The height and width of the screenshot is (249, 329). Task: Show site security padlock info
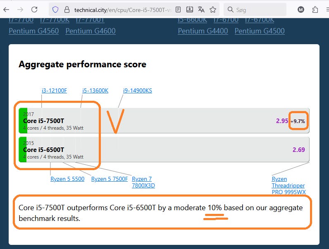67,9
